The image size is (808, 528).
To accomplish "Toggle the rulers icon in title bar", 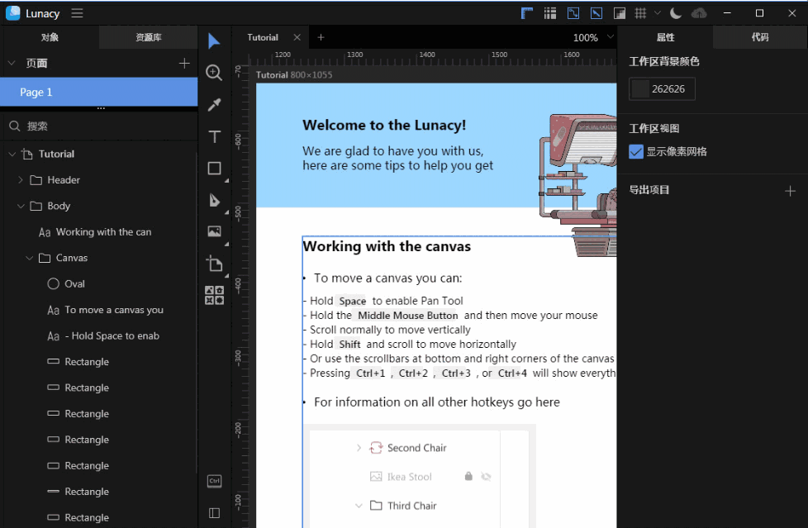I will [527, 13].
